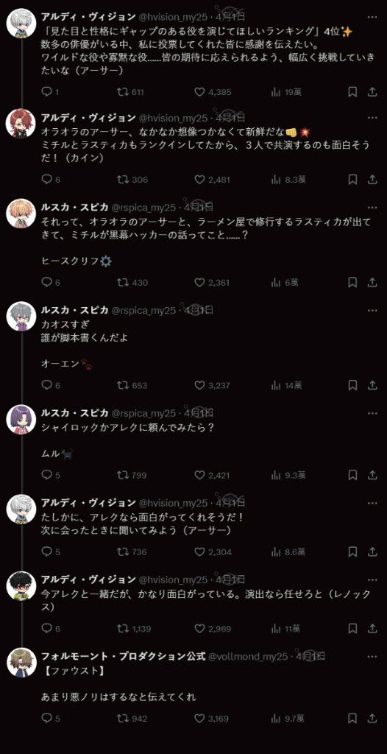
Task: Click the glasses avatar on the レノックス tweet
Action: coord(21,585)
